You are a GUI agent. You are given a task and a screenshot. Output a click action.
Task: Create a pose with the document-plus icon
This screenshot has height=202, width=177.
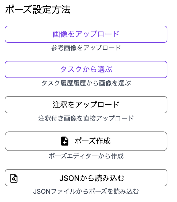point(65,141)
